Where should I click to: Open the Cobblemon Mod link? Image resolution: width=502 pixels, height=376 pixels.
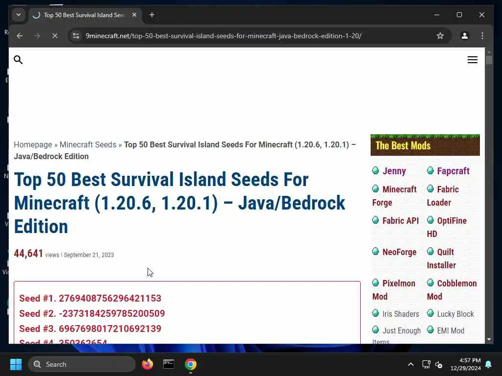point(452,290)
